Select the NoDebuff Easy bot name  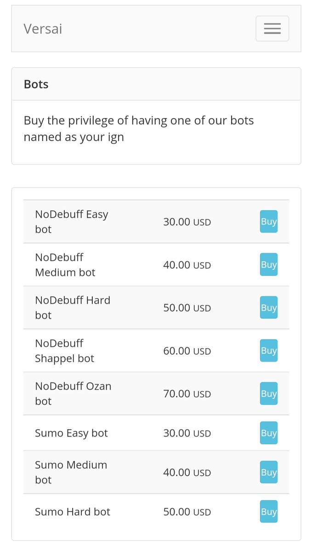coord(71,221)
